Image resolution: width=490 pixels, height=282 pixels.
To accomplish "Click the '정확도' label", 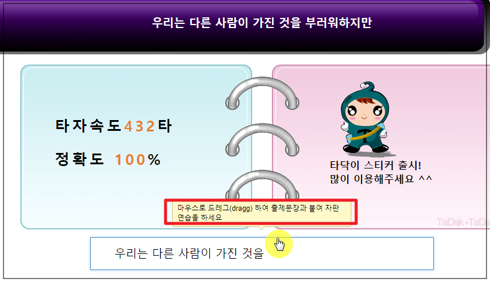I will coord(79,159).
